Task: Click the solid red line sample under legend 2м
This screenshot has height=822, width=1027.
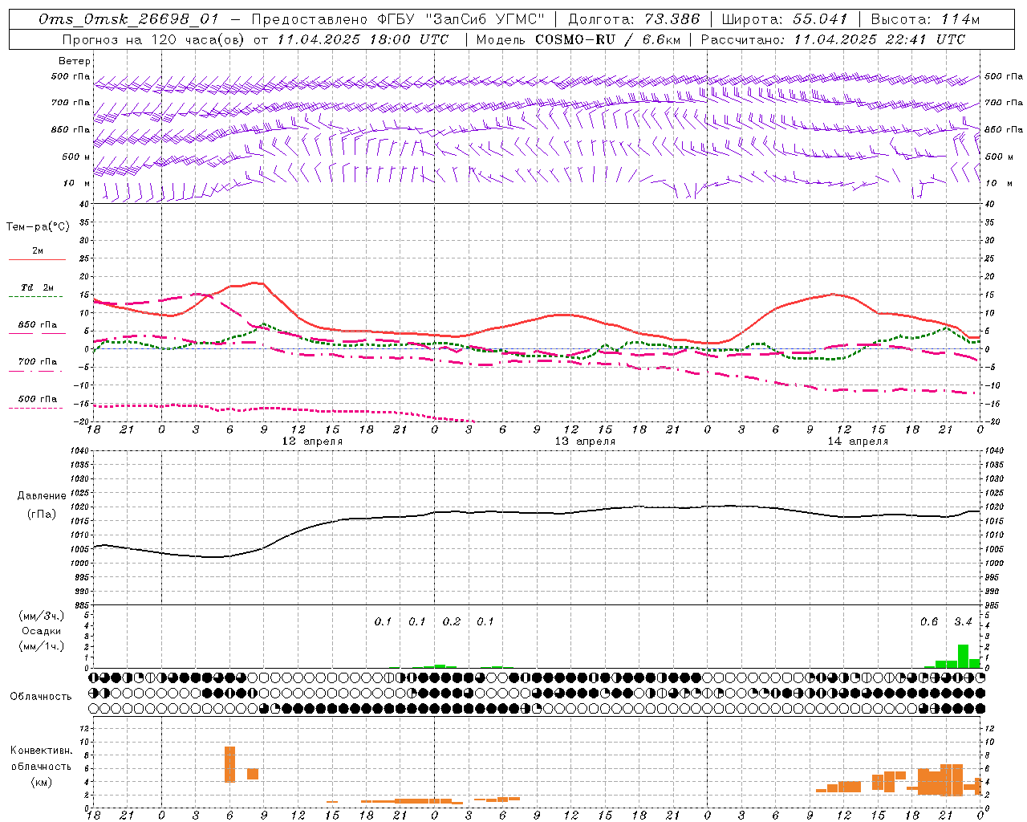Action: [x=37, y=259]
